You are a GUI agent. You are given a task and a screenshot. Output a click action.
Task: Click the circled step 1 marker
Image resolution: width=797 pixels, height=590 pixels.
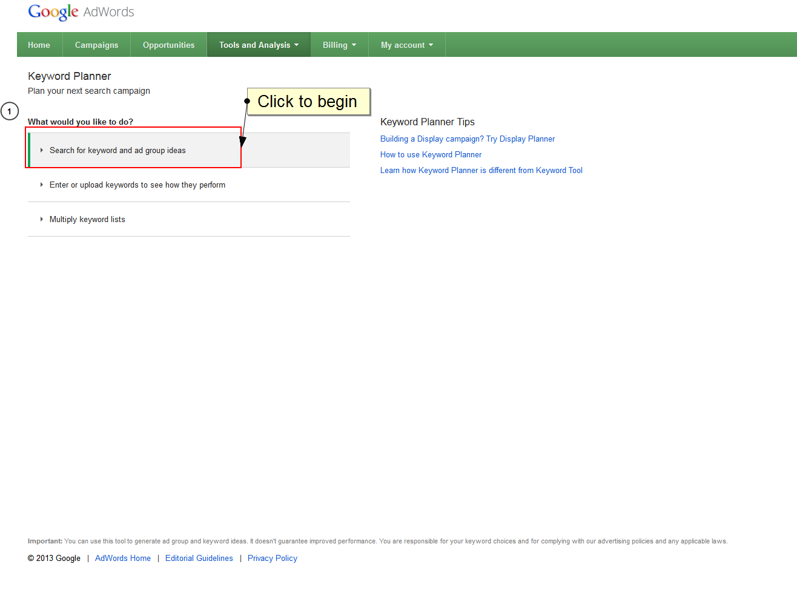pos(10,111)
